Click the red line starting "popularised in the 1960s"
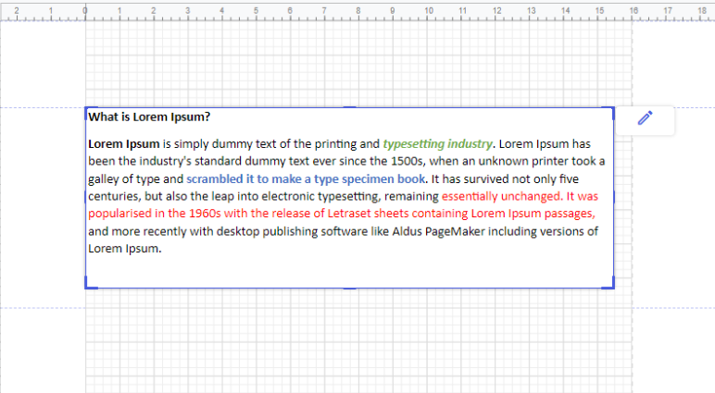715x393 pixels. click(x=342, y=214)
